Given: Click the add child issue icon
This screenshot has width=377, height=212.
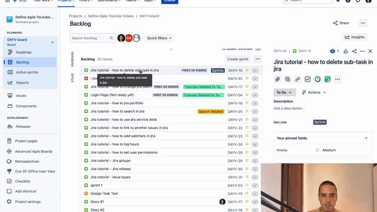Looking at the screenshot, I should click(x=287, y=79).
